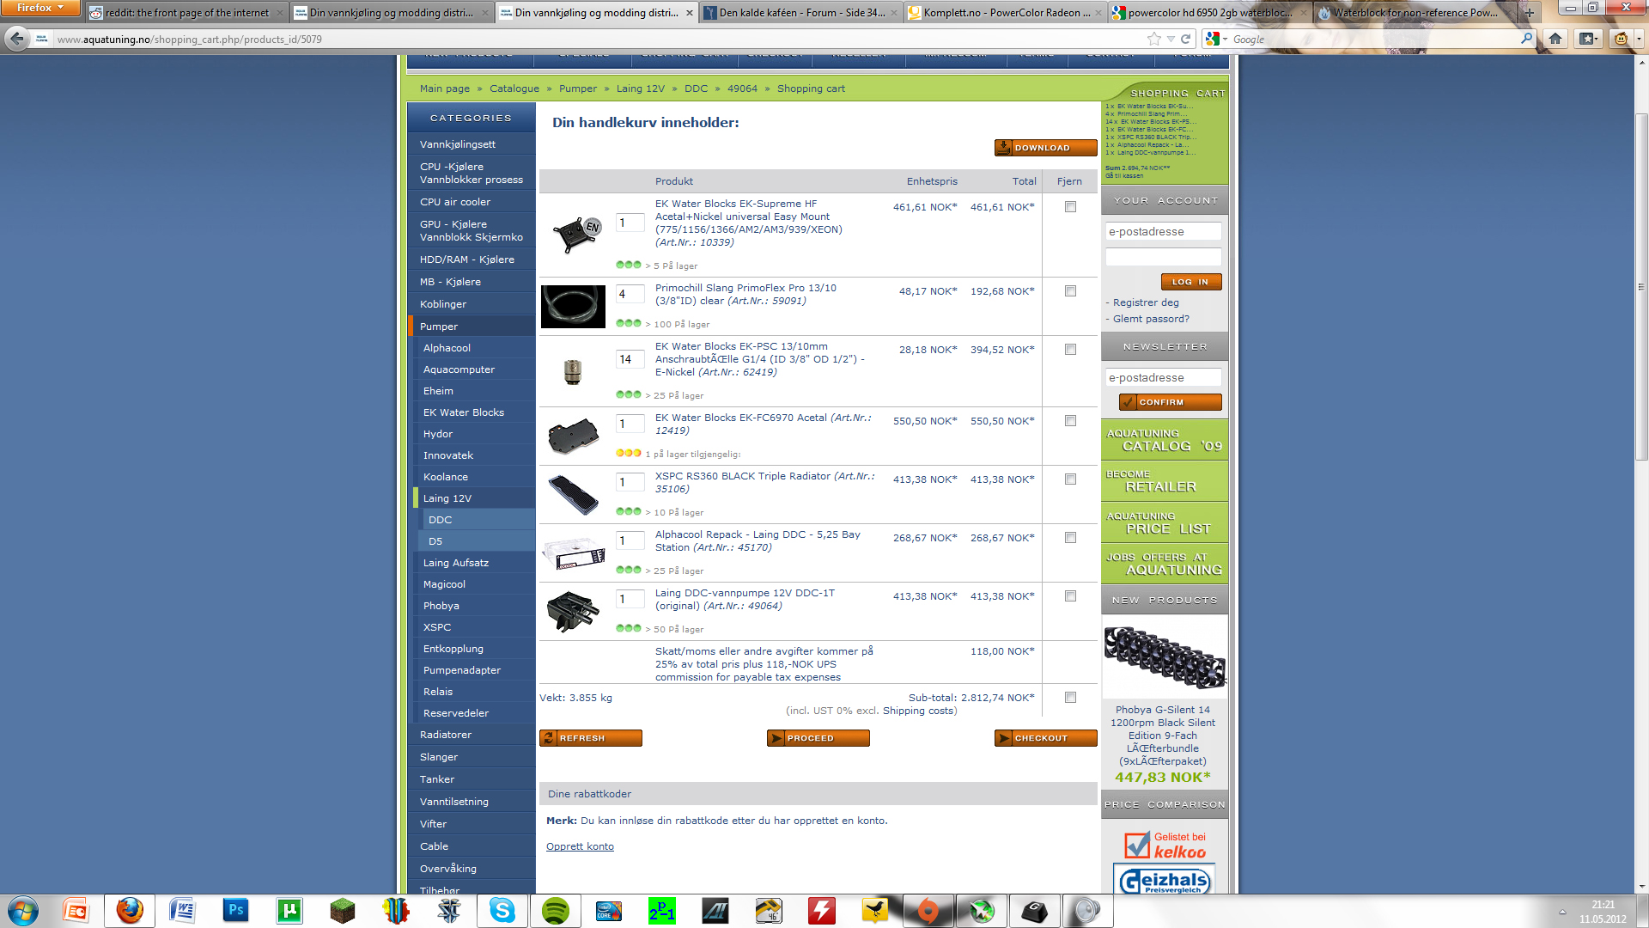The image size is (1649, 928).
Task: Open Catalogue breadcrumb link
Action: coord(514,89)
